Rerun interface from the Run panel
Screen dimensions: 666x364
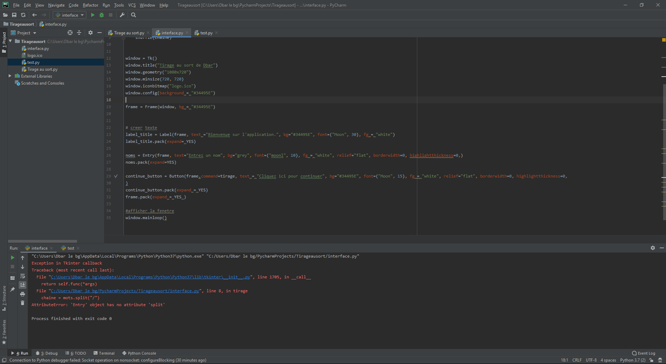point(12,258)
